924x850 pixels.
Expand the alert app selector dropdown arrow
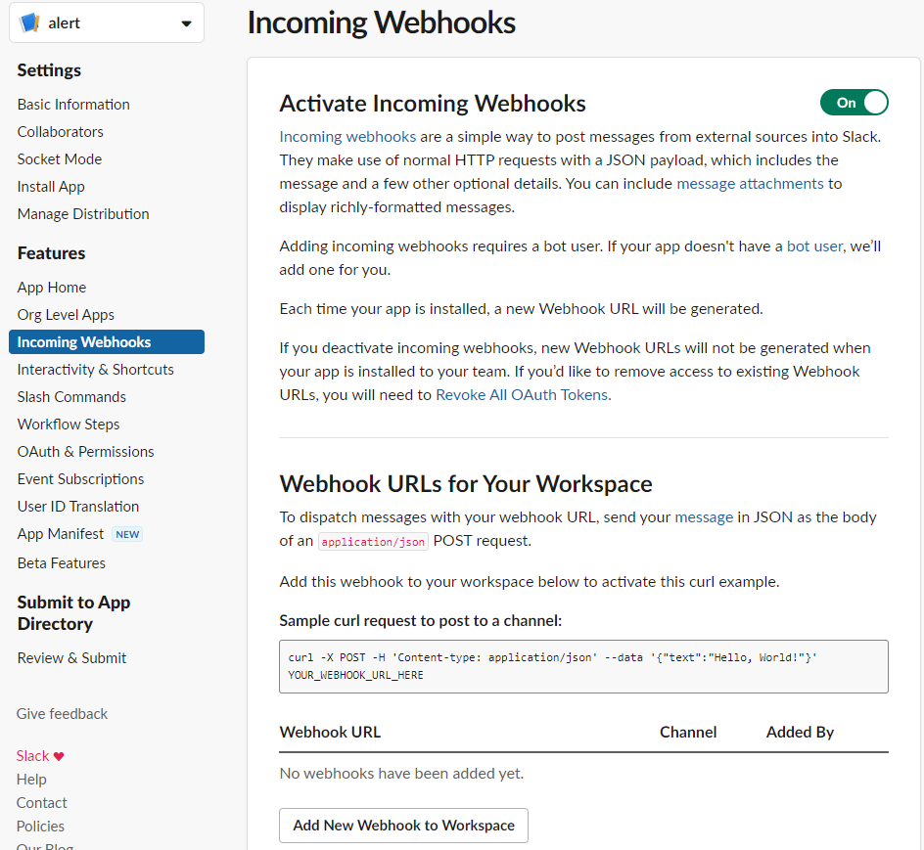pos(186,23)
